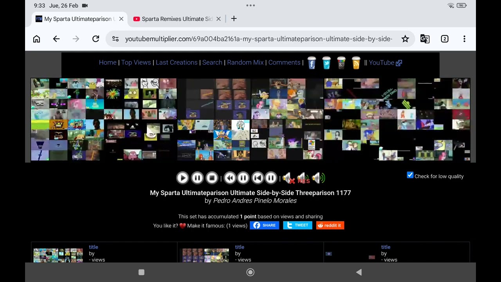Open the third video's title link in list
This screenshot has height=282, width=501.
coord(386,247)
